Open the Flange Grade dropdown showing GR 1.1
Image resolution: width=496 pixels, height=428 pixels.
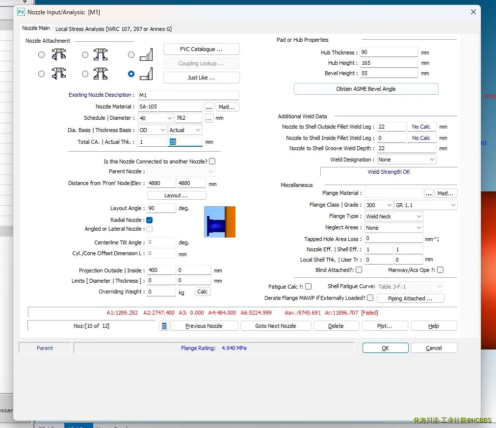(x=426, y=205)
